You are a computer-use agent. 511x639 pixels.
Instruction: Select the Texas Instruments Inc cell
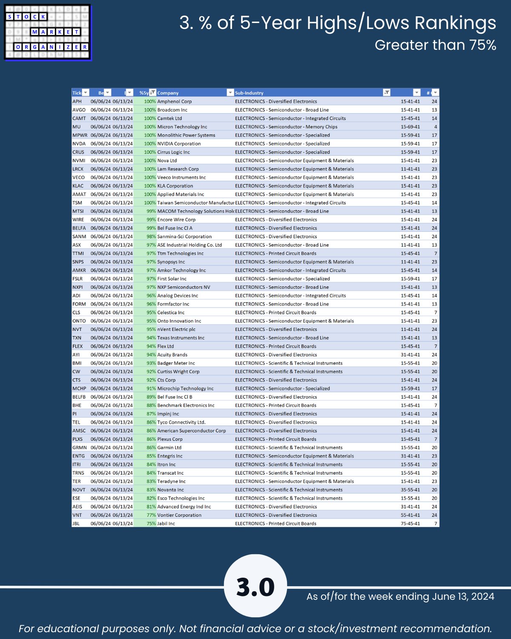(x=181, y=338)
